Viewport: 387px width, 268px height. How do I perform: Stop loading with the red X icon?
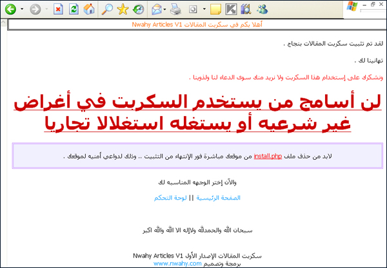click(x=59, y=9)
